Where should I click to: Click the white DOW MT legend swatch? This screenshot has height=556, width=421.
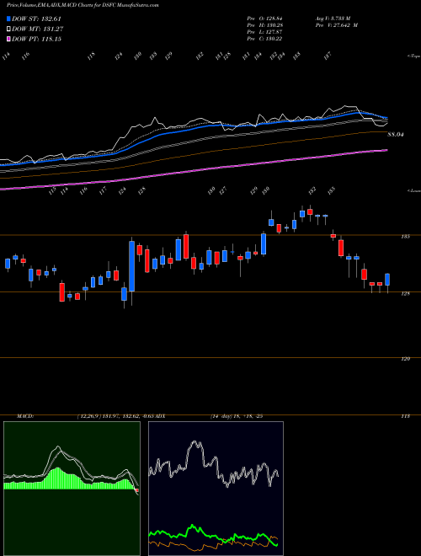point(8,29)
